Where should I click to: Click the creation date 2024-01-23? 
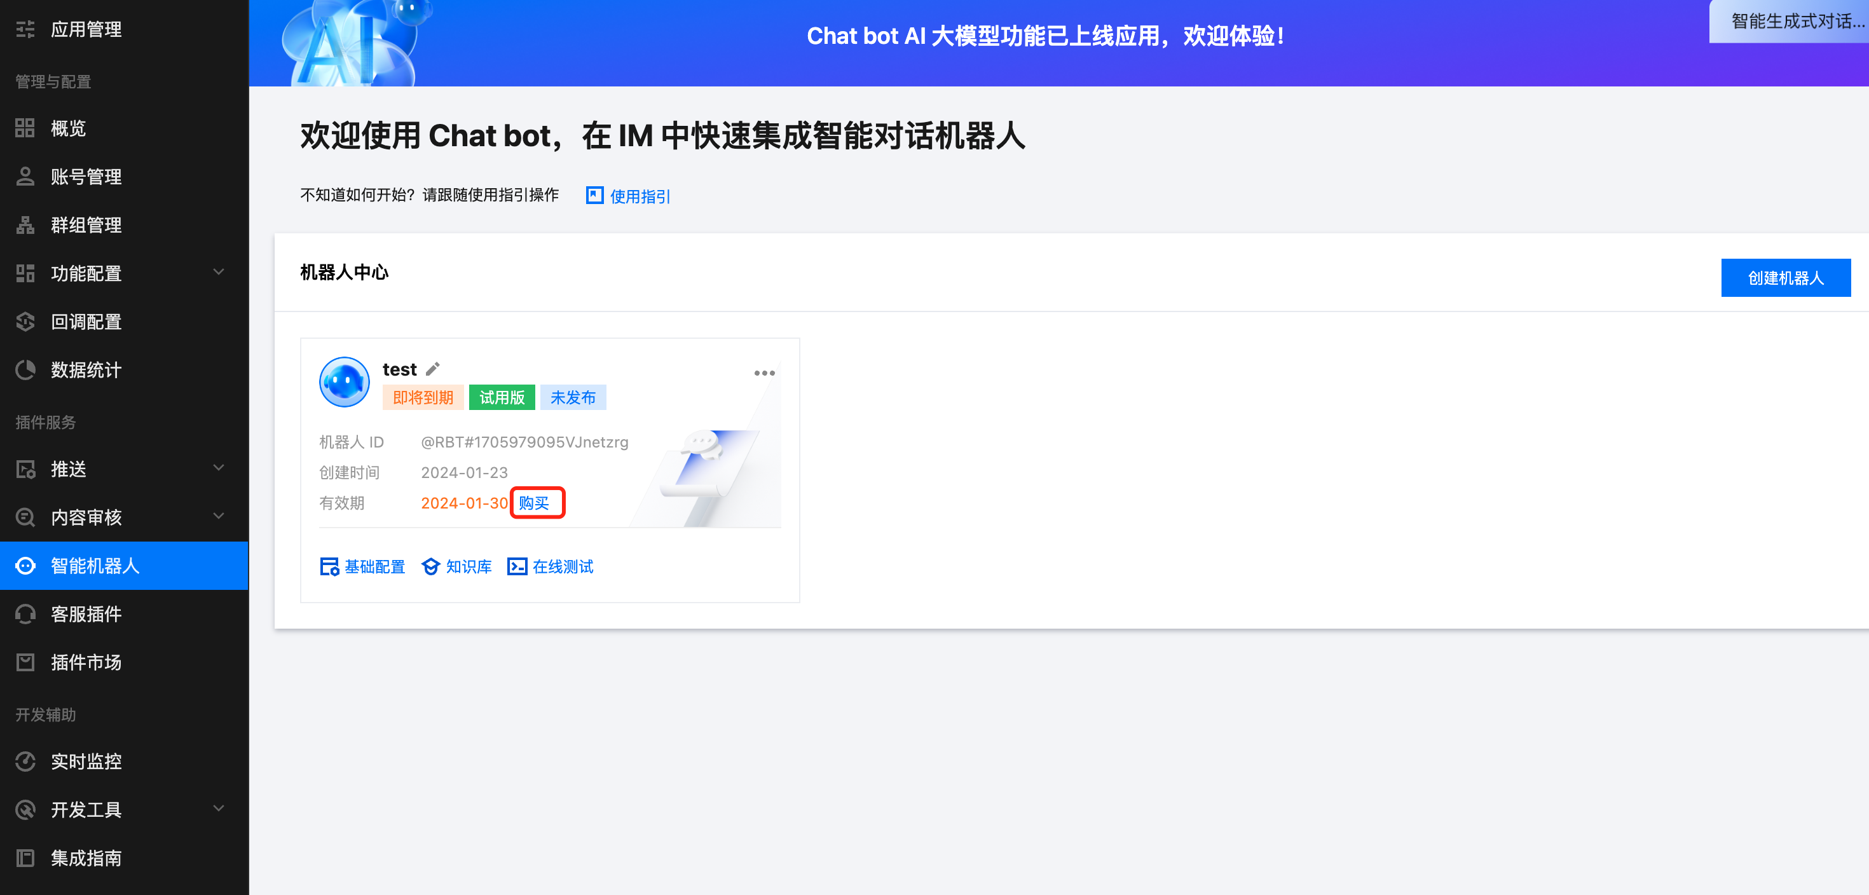click(x=464, y=472)
